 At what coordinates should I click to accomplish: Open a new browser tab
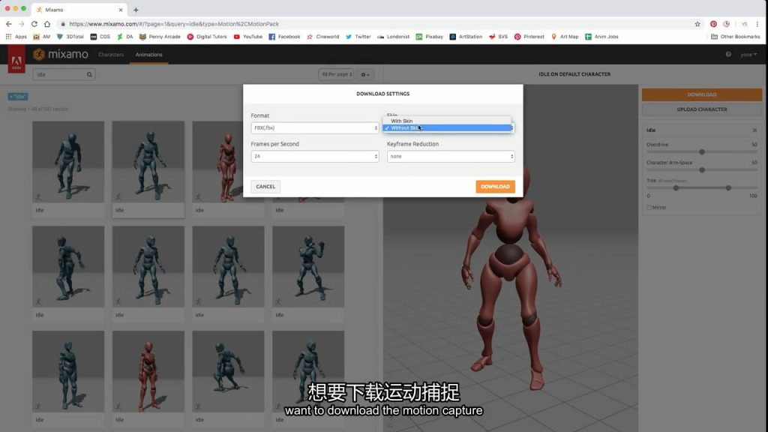click(136, 10)
